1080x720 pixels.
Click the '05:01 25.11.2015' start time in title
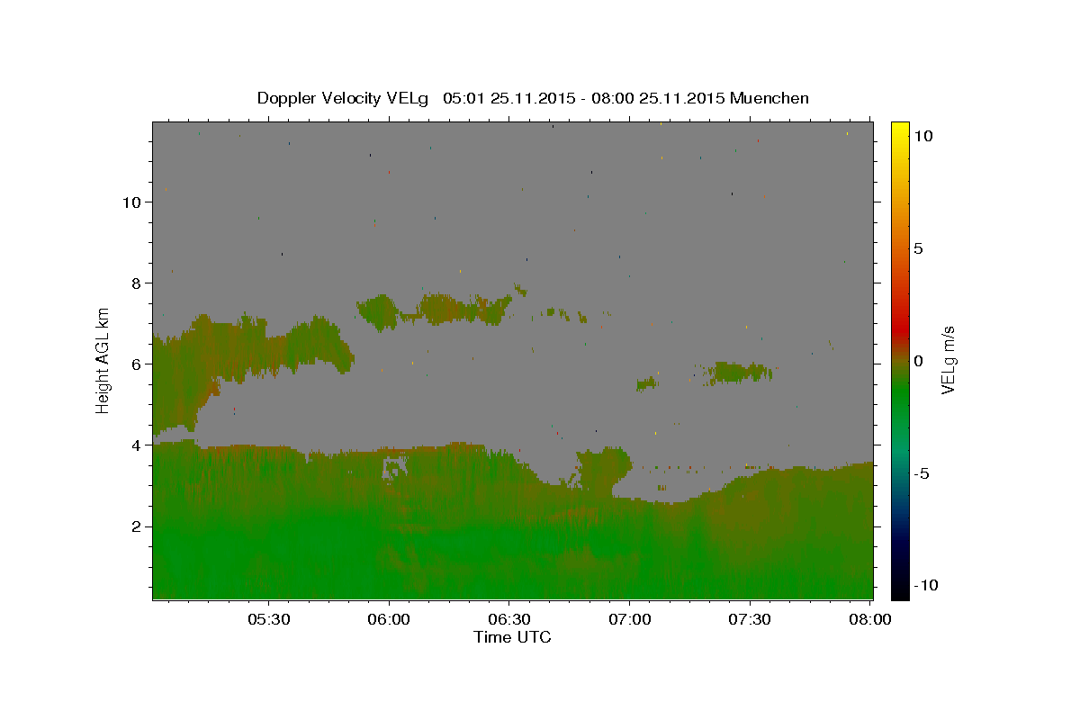coord(508,98)
